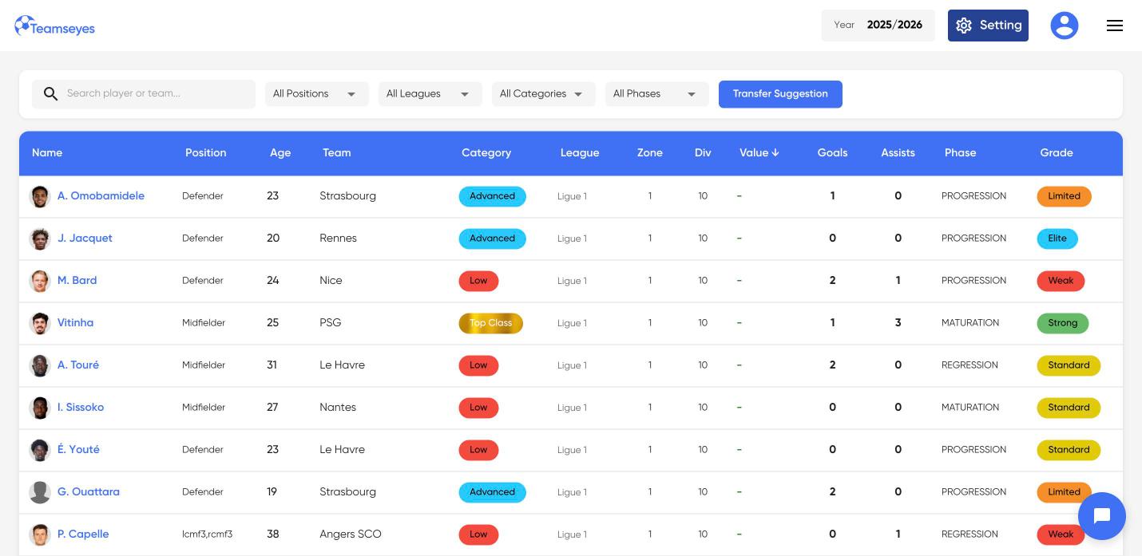The image size is (1142, 556).
Task: Click the Weak grade badge for M. Bard
Action: pyautogui.click(x=1061, y=281)
